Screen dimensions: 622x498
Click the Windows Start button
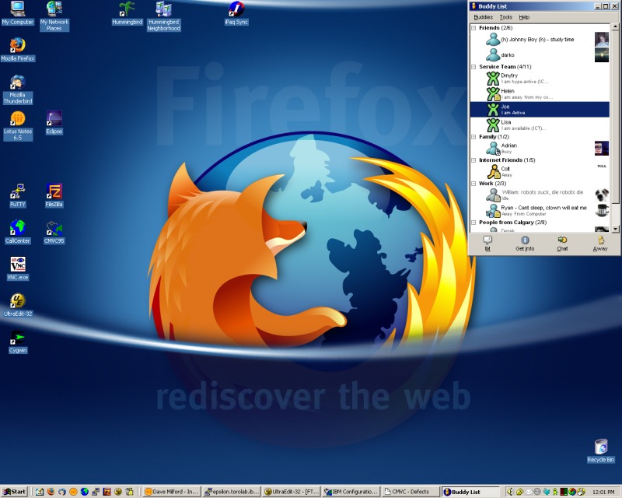pos(15,492)
